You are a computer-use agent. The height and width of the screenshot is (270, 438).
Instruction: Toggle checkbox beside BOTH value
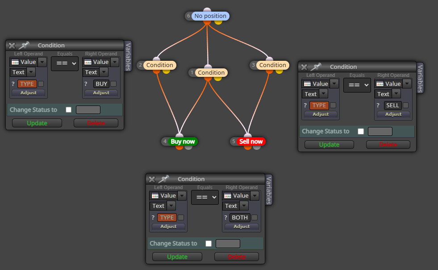[254, 217]
